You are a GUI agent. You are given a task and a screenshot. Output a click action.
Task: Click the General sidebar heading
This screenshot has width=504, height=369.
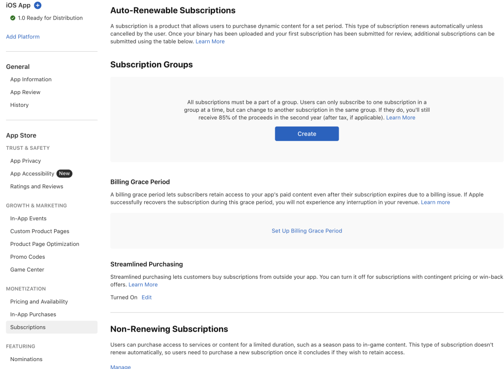pos(18,67)
